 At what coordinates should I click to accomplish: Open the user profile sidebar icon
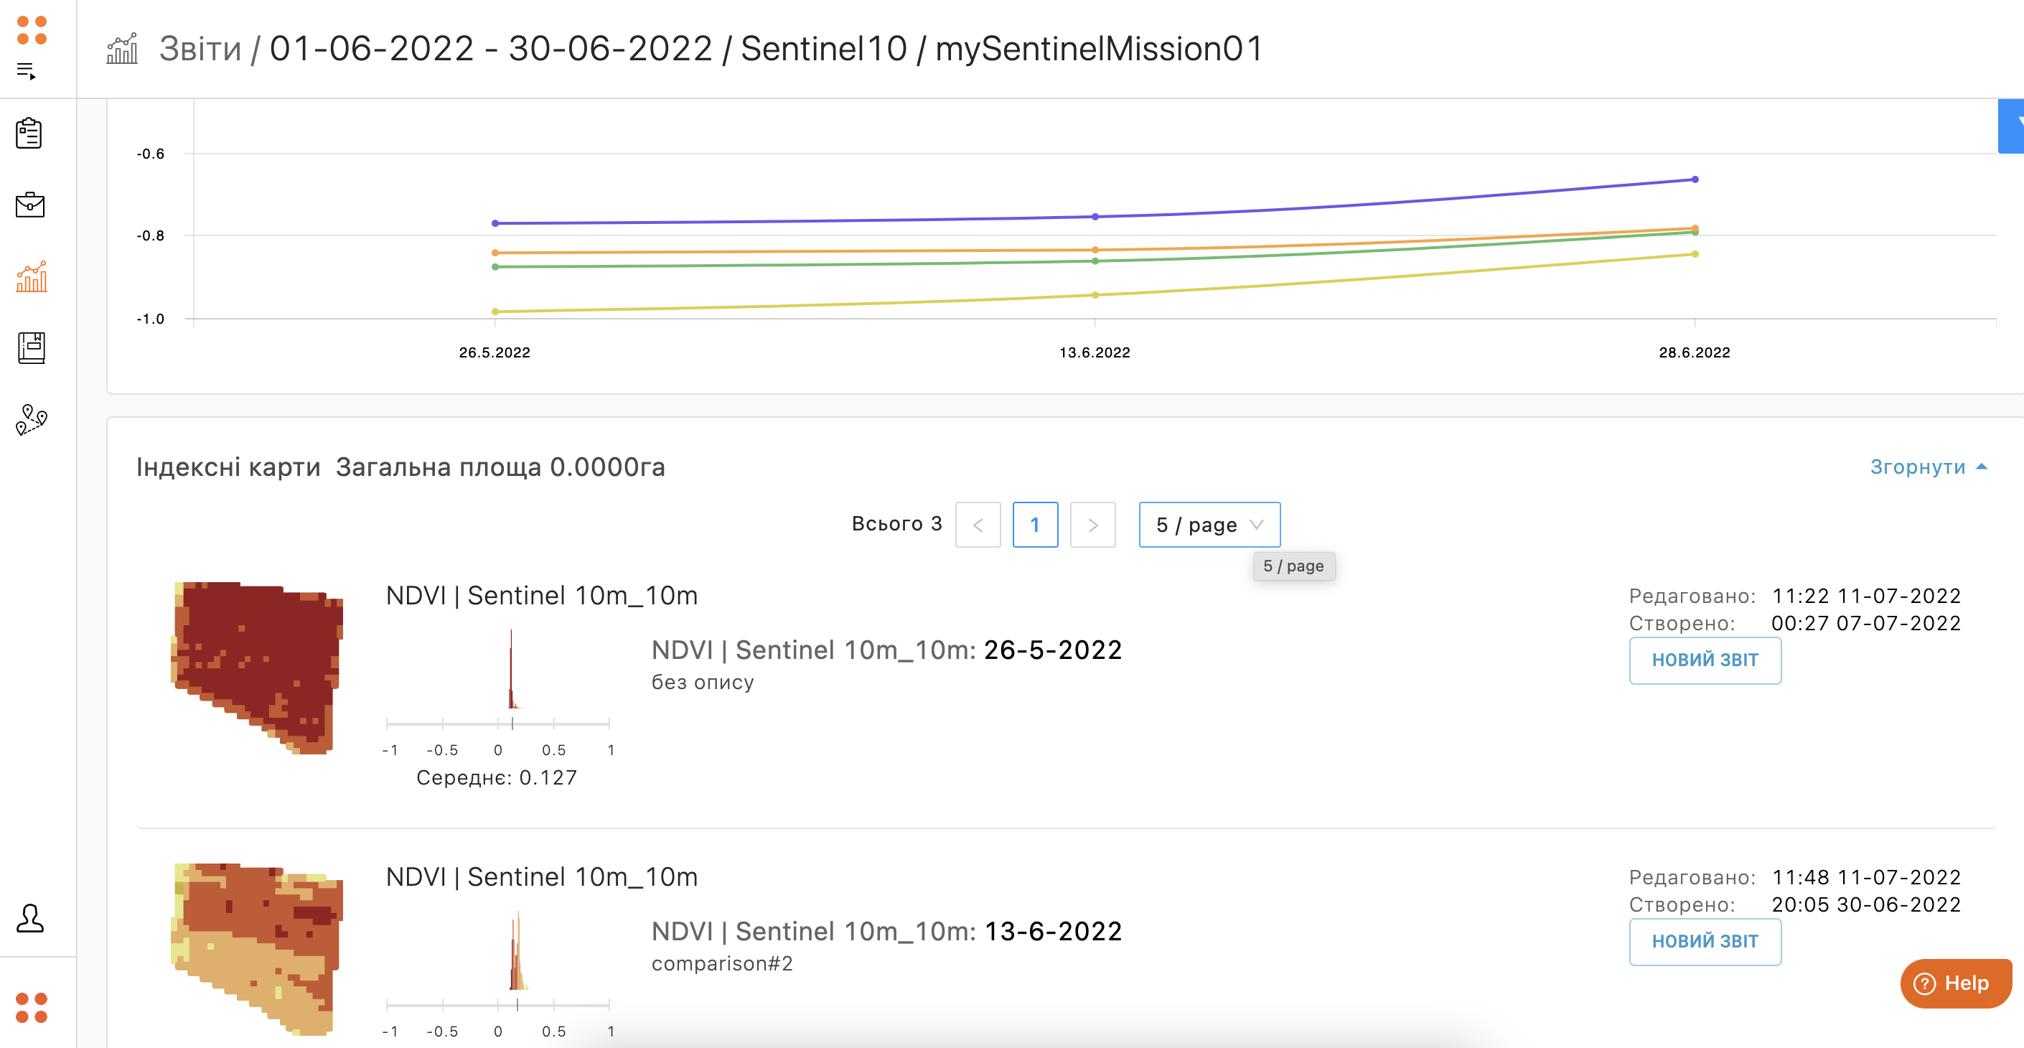30,917
